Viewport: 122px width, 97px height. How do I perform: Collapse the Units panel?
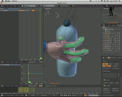(x=103, y=61)
